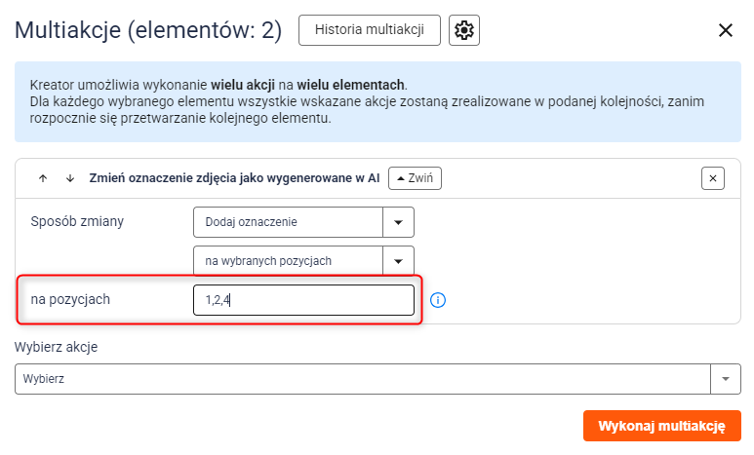Viewport: 754px width, 455px height.
Task: Remove the AI marking action with X
Action: pyautogui.click(x=713, y=178)
